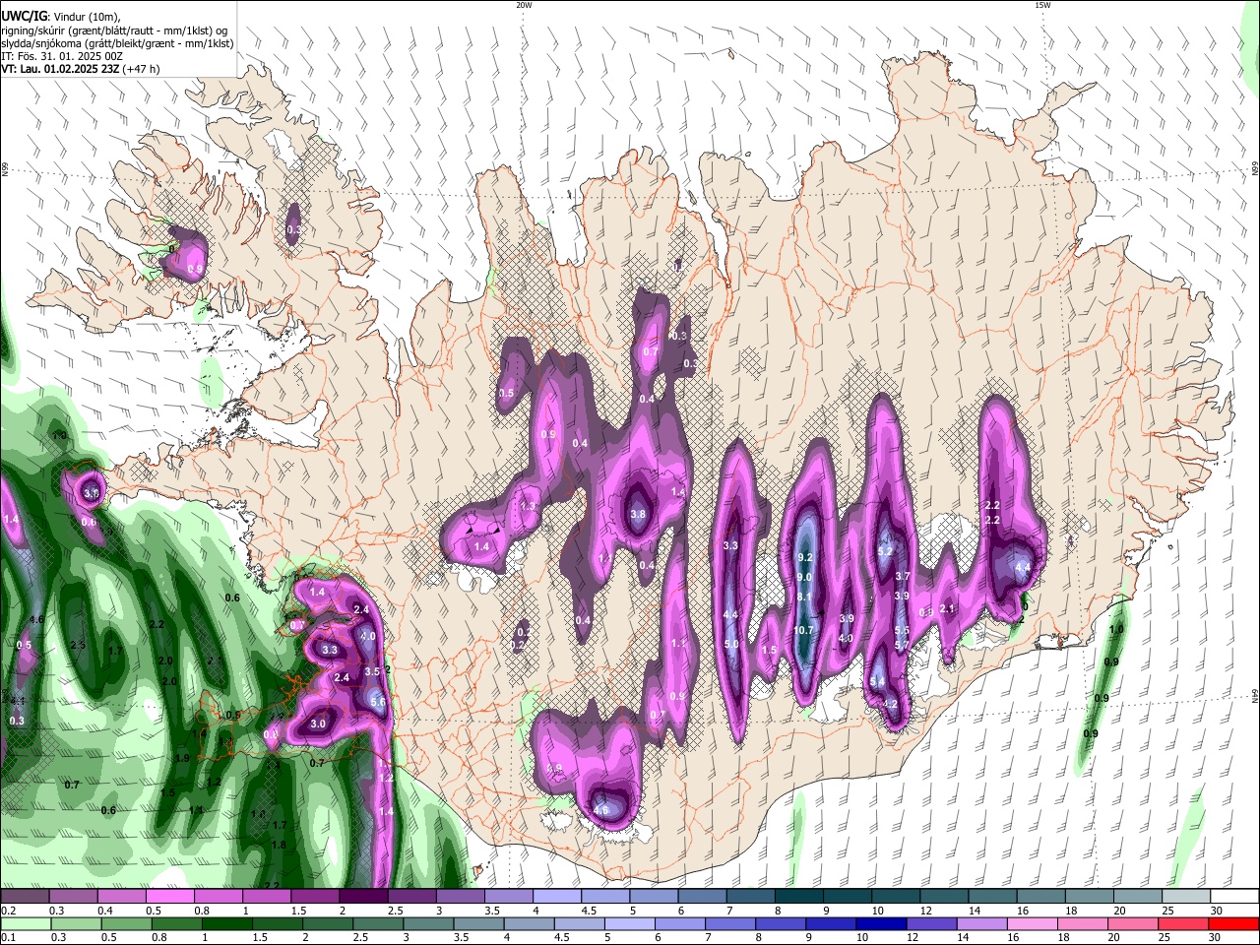1260x945 pixels.
Task: Click the 5.0 value on the map
Action: click(731, 644)
